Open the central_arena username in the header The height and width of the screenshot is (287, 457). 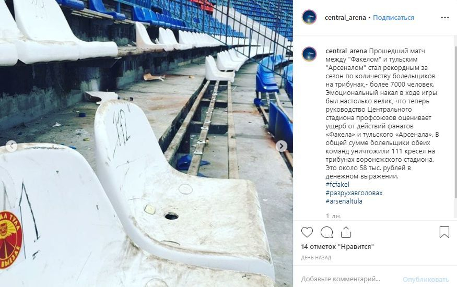345,17
